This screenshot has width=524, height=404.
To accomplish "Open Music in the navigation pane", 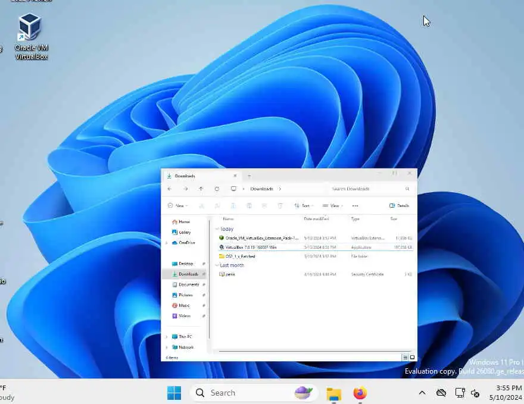I will [x=181, y=305].
